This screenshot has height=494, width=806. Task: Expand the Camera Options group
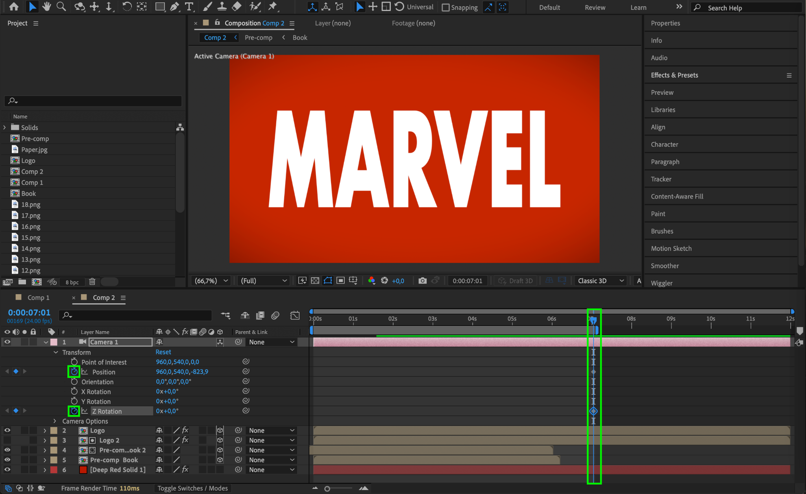[55, 421]
